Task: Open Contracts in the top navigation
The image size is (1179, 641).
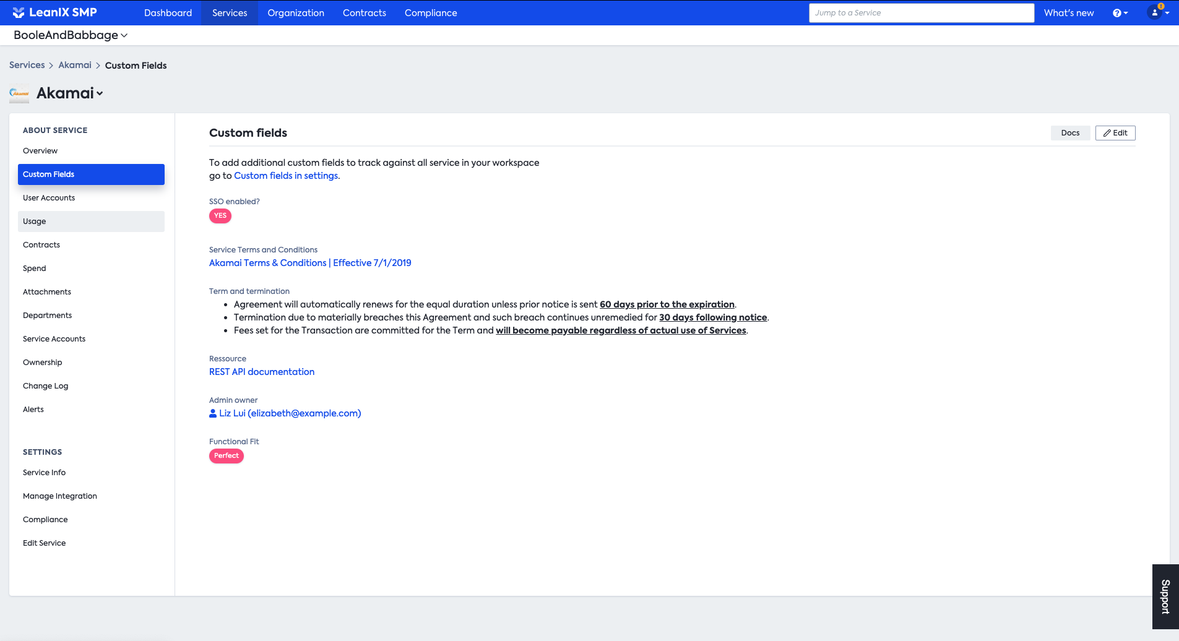Action: [x=365, y=13]
